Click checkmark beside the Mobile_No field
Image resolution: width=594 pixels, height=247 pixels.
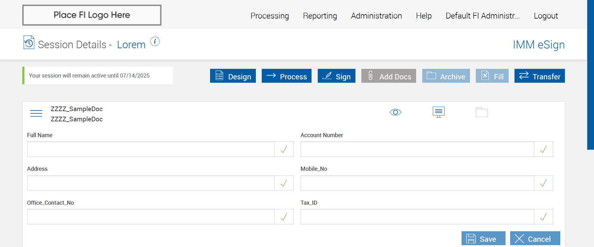(x=543, y=183)
